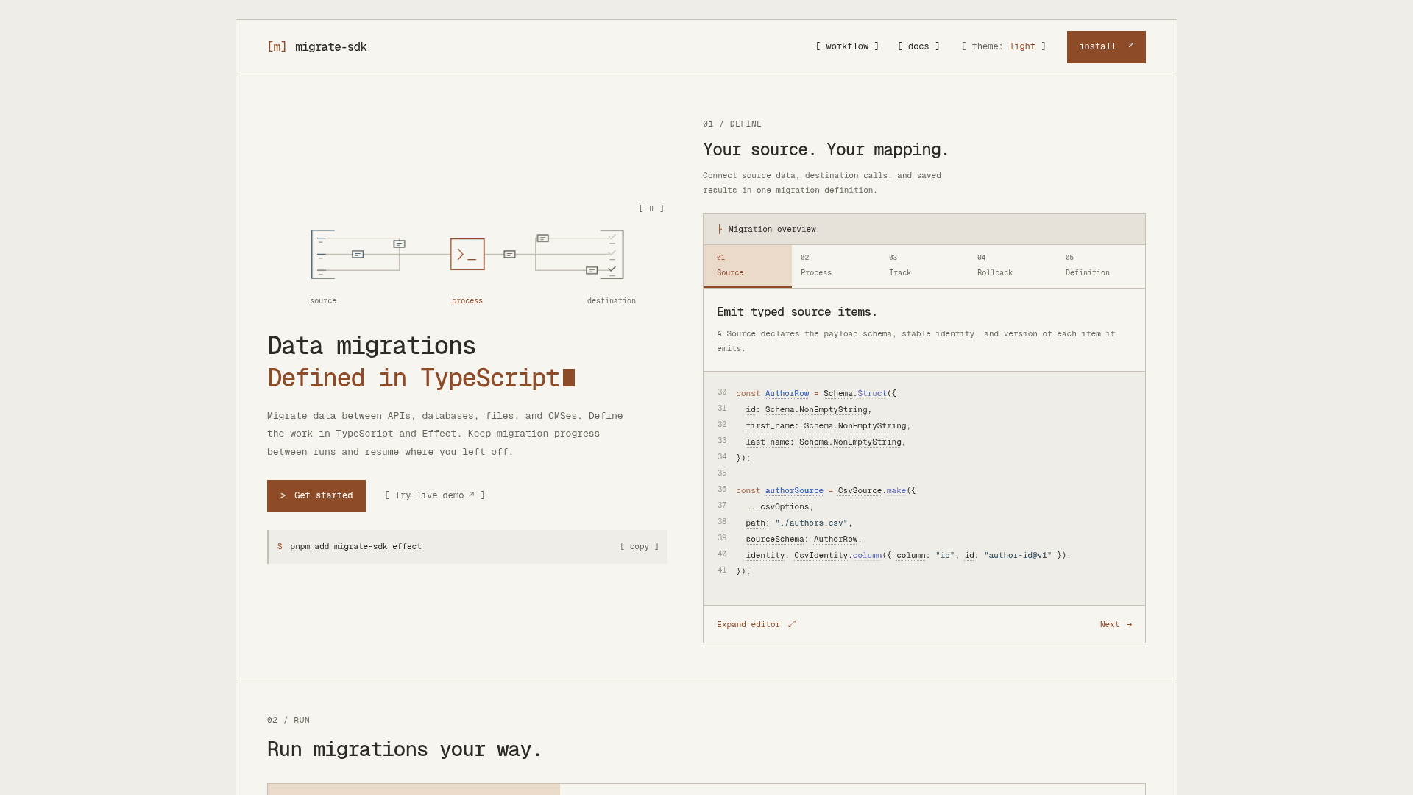Click CsvIdentity on line 40
Viewport: 1413px width, 795px height.
(821, 556)
